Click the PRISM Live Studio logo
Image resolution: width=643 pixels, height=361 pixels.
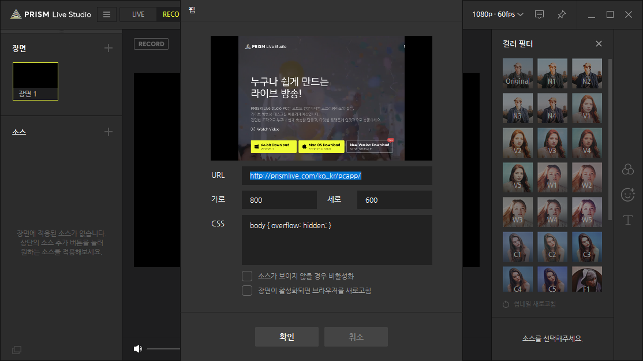click(51, 14)
